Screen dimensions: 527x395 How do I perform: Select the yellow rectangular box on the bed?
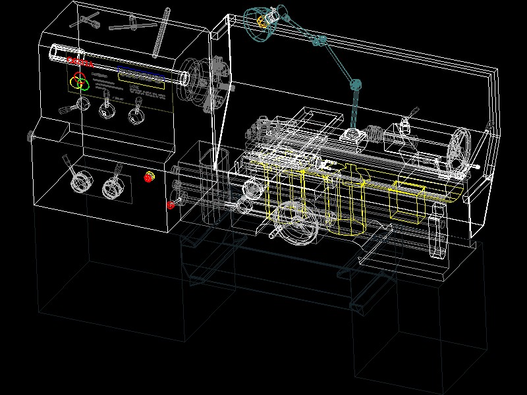[408, 201]
